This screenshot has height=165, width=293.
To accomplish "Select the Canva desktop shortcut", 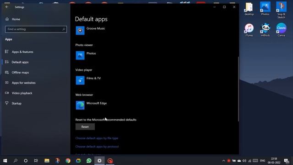I will click(x=281, y=30).
